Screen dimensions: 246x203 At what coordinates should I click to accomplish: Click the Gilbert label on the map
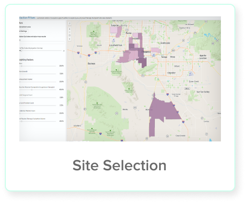coord(177,66)
